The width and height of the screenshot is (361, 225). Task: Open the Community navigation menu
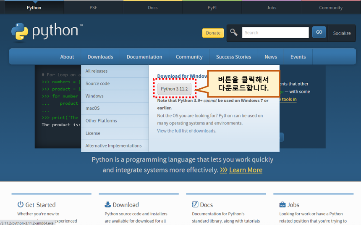coord(189,57)
